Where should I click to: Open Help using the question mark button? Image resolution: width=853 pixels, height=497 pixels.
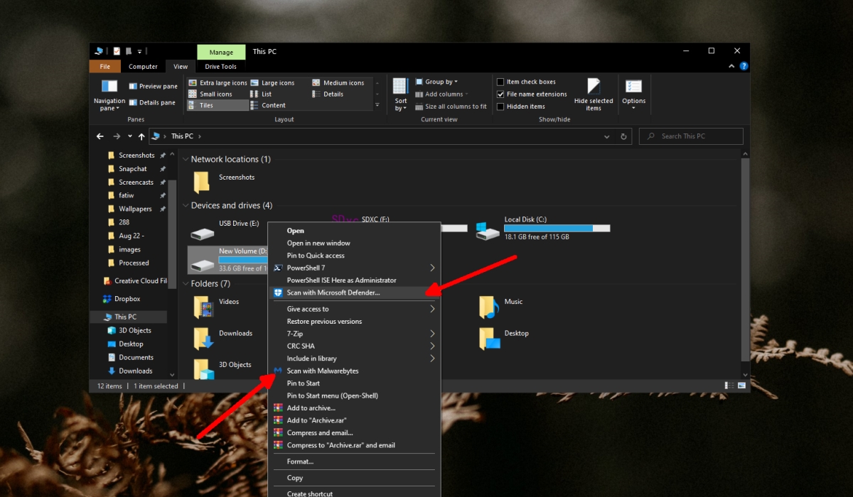point(744,66)
